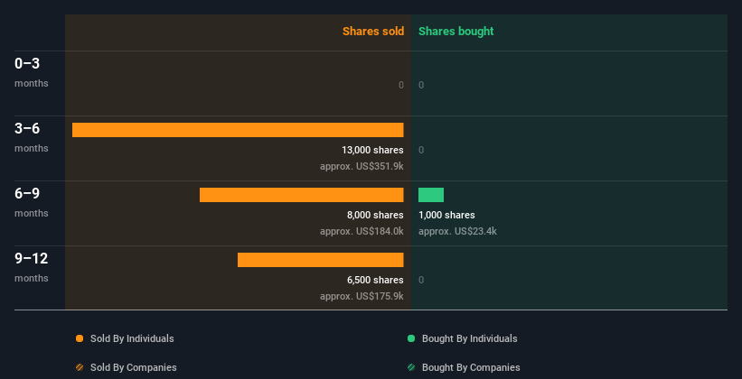
Task: Click the 6,500 shares value label
Action: click(375, 281)
